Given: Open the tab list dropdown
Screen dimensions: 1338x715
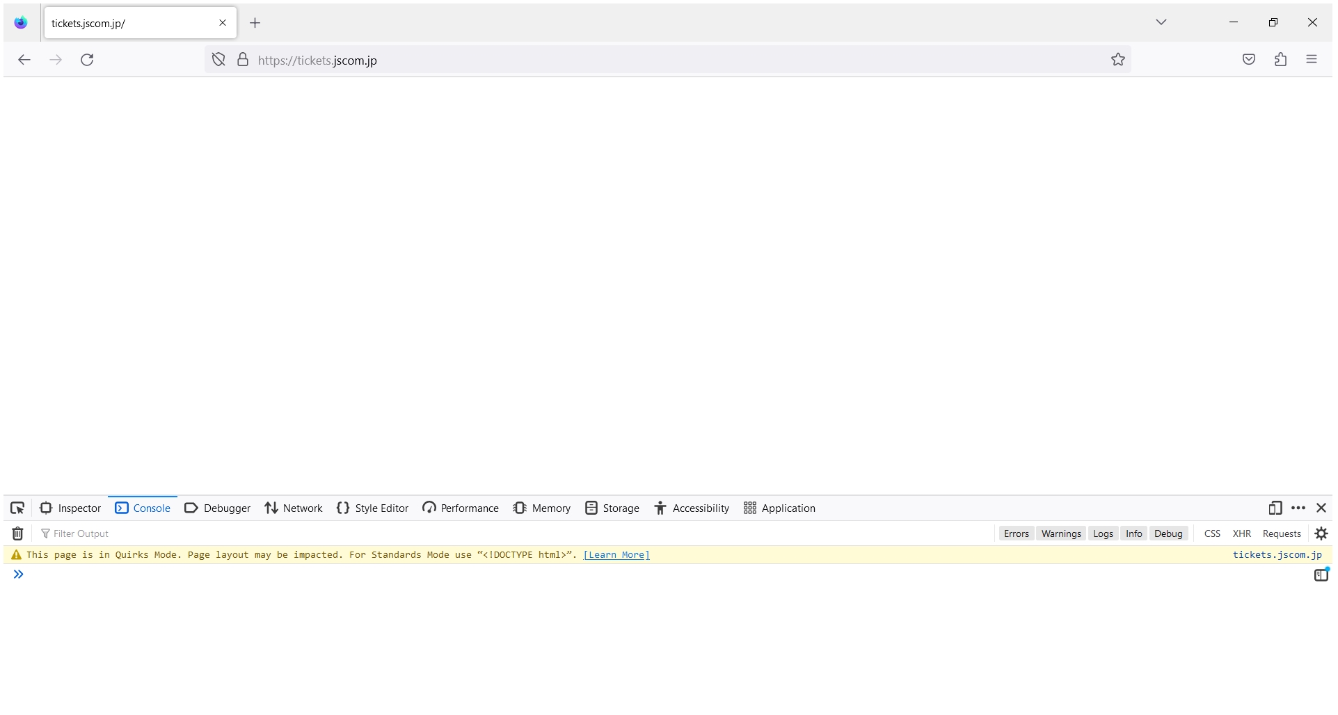Looking at the screenshot, I should tap(1161, 22).
